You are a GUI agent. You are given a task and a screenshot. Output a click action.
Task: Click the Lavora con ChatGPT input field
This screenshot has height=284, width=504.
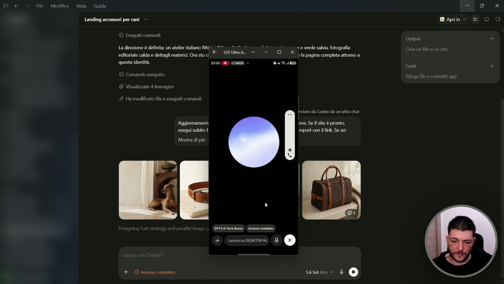pyautogui.click(x=239, y=255)
